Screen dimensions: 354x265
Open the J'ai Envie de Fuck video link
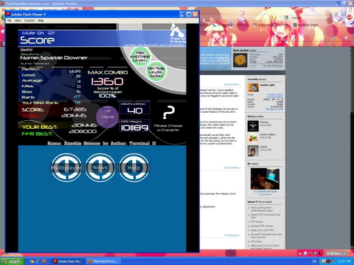265,191
